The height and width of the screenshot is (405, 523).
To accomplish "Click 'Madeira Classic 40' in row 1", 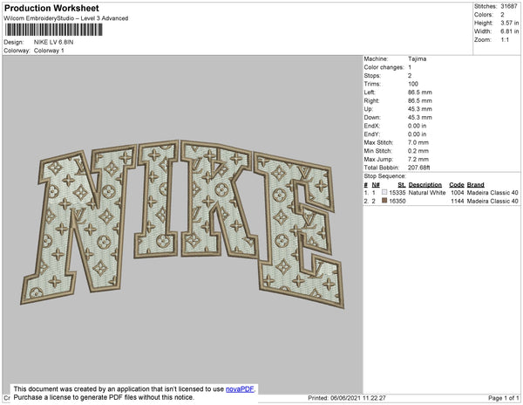I will tap(492, 193).
